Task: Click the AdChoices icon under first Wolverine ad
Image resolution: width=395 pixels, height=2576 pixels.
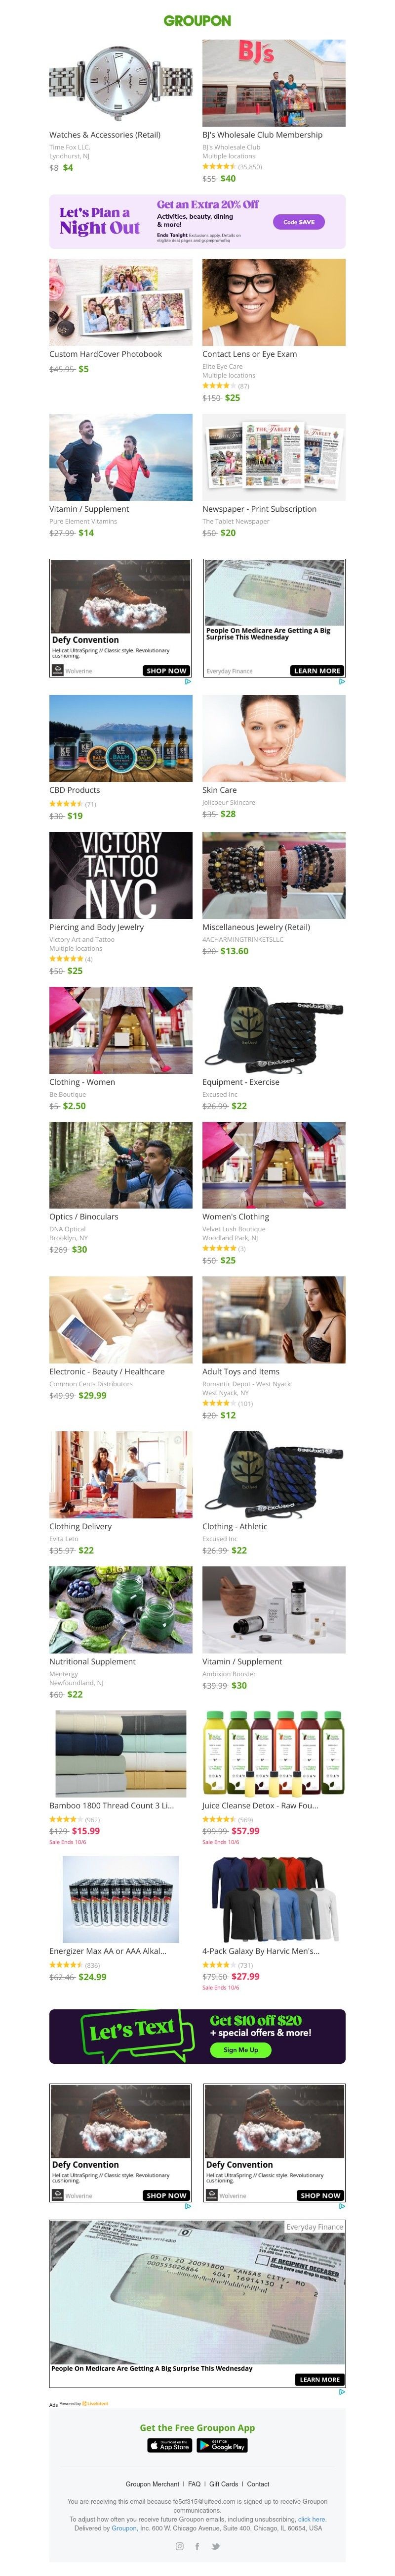Action: [x=189, y=681]
